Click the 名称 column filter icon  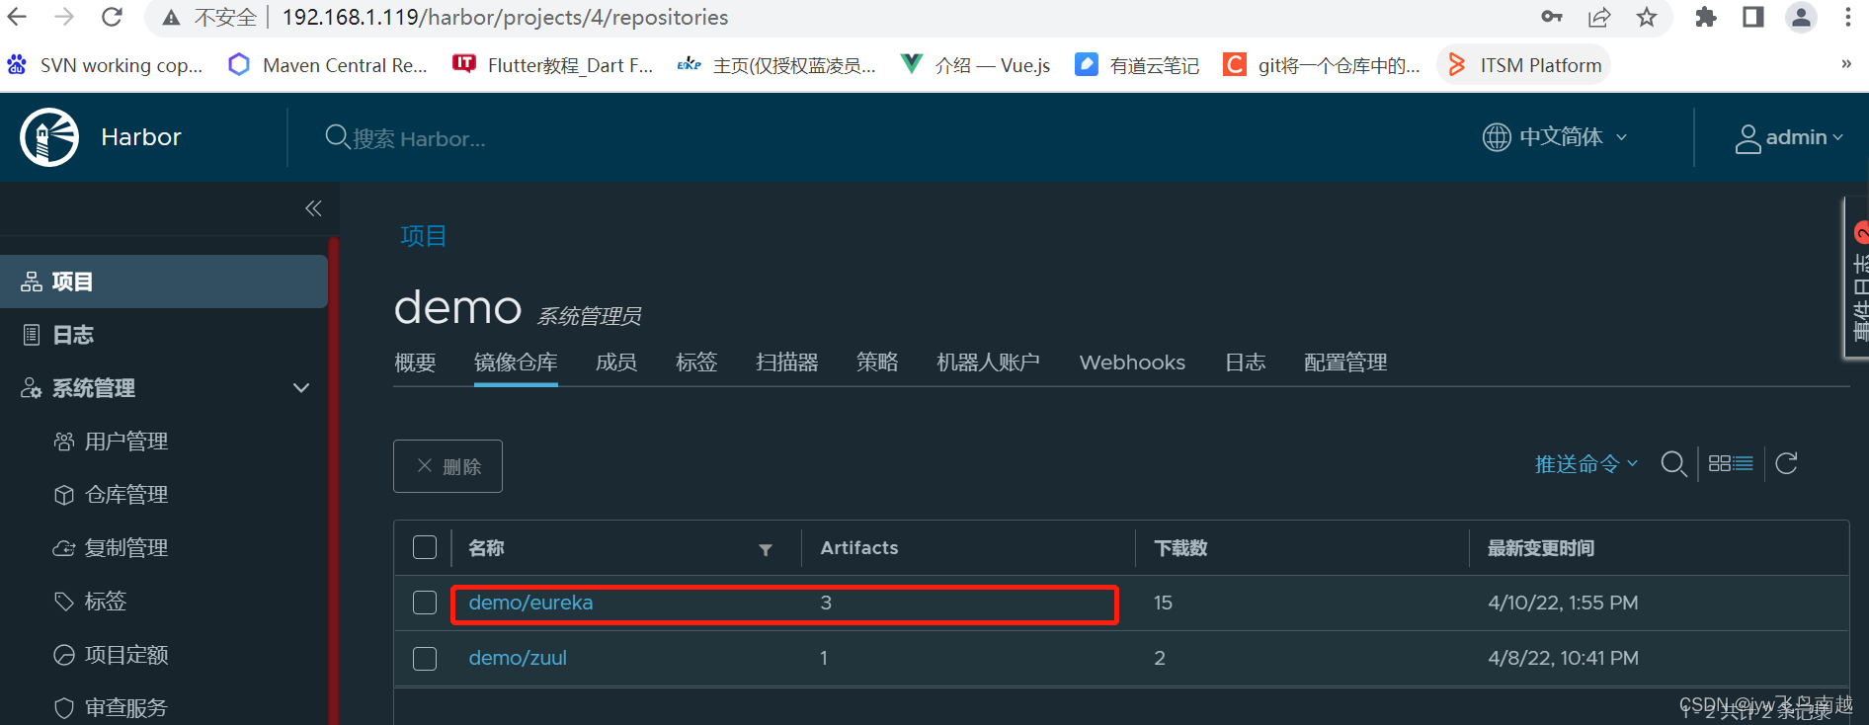(766, 550)
